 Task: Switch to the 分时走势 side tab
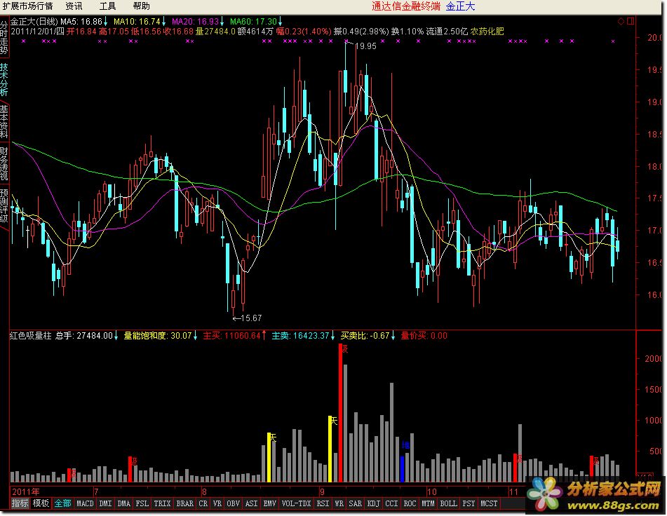[x=4, y=37]
